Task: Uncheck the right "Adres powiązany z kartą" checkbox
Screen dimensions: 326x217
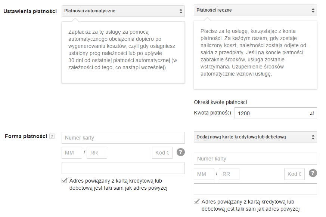Action: tap(196, 201)
